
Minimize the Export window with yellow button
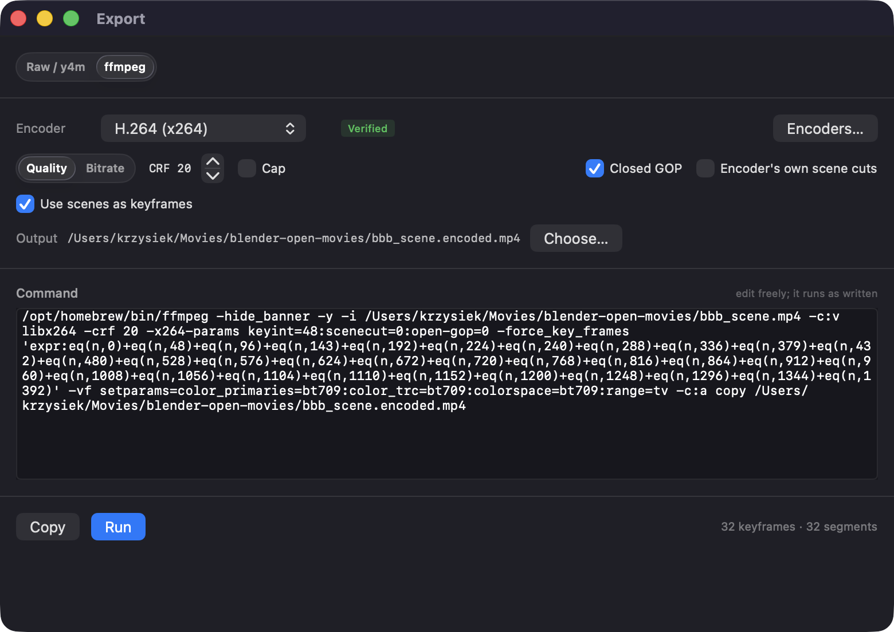pos(45,18)
